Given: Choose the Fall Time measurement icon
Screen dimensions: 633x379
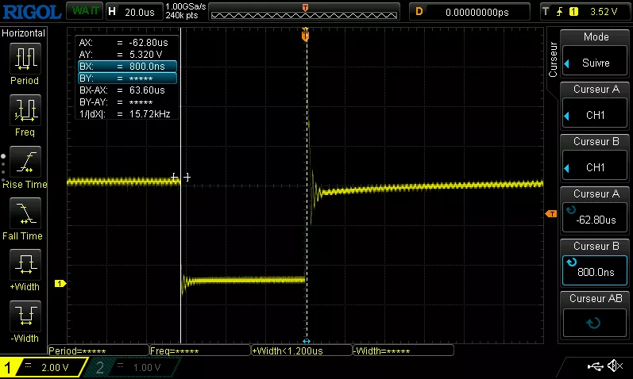Looking at the screenshot, I should (24, 213).
